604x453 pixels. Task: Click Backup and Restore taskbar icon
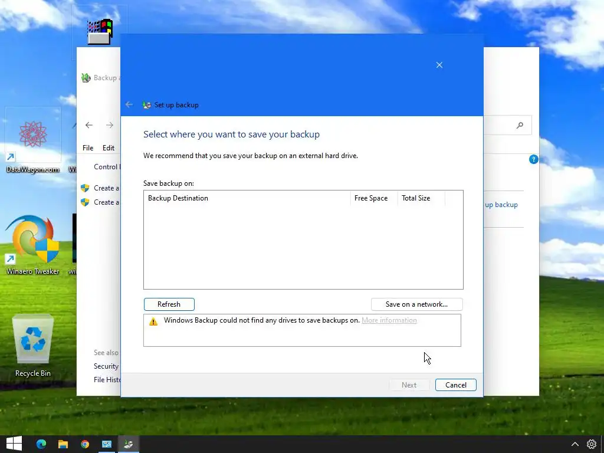pos(128,444)
